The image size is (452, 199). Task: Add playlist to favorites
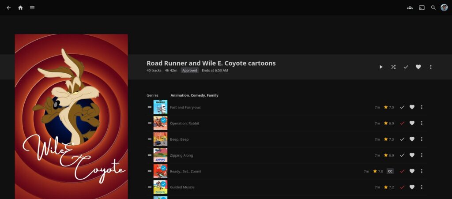point(418,67)
